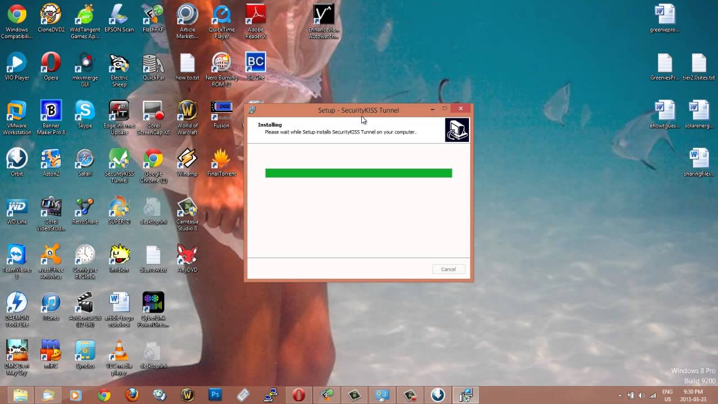Open AnyDVD desktop shortcut
This screenshot has width=718, height=404.
pyautogui.click(x=187, y=258)
